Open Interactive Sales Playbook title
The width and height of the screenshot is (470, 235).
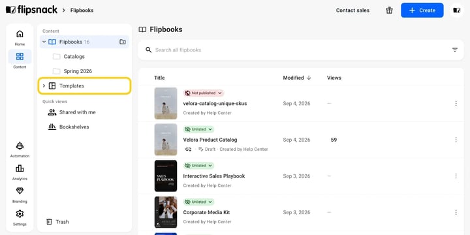click(214, 176)
